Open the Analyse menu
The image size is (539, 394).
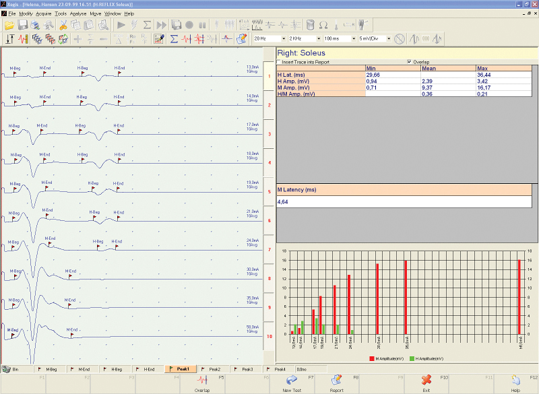(78, 13)
